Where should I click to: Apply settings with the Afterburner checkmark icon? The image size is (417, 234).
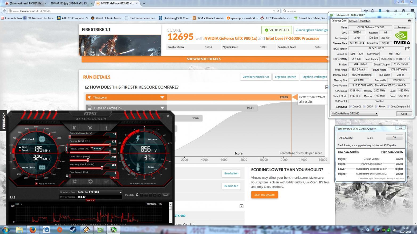(x=106, y=181)
